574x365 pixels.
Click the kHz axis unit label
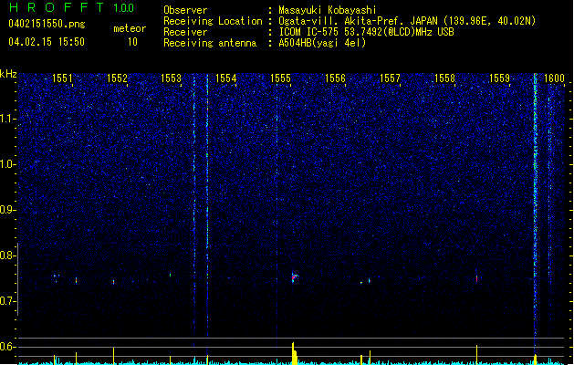tap(8, 74)
